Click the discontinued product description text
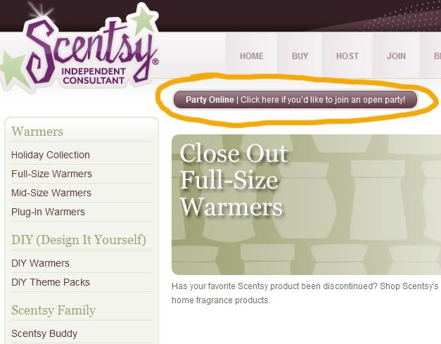Viewport: 441px width, 344px height. 306,293
